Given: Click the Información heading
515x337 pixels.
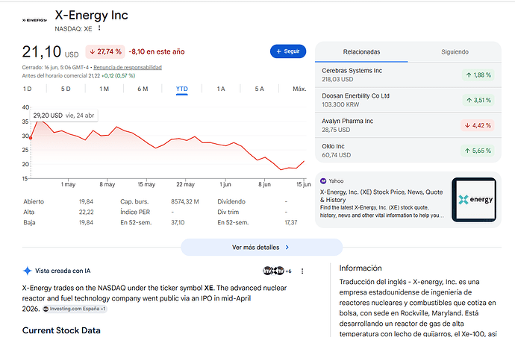Looking at the screenshot, I should point(360,268).
